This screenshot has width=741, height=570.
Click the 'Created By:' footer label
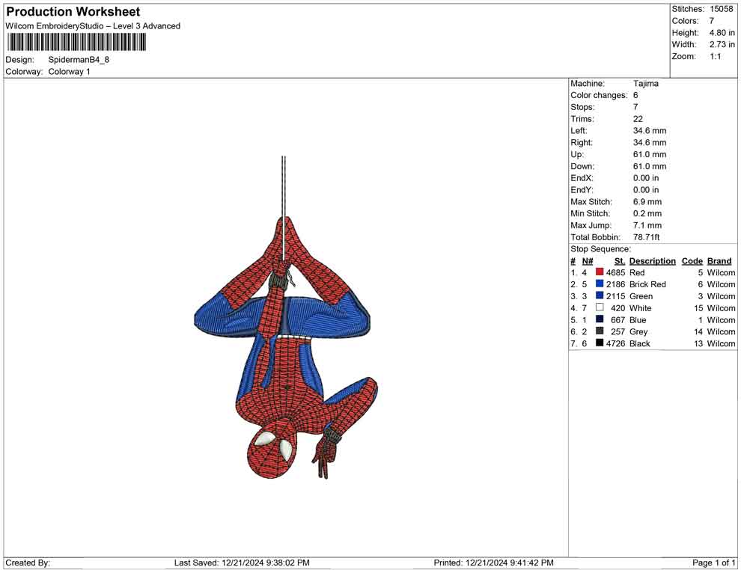tap(28, 563)
